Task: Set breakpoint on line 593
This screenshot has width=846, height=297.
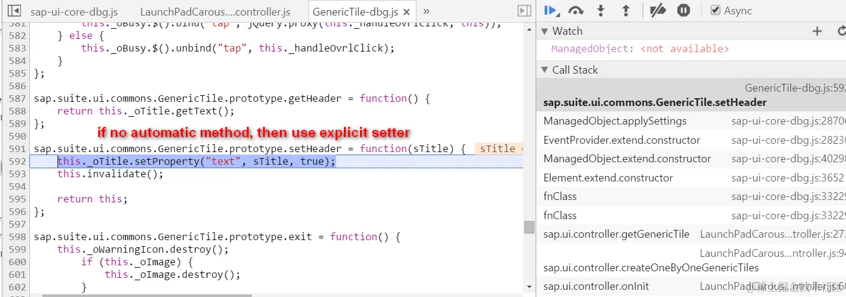Action: [18, 174]
